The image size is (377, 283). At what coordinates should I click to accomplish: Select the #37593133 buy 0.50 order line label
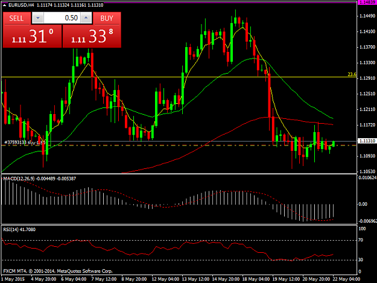point(25,142)
